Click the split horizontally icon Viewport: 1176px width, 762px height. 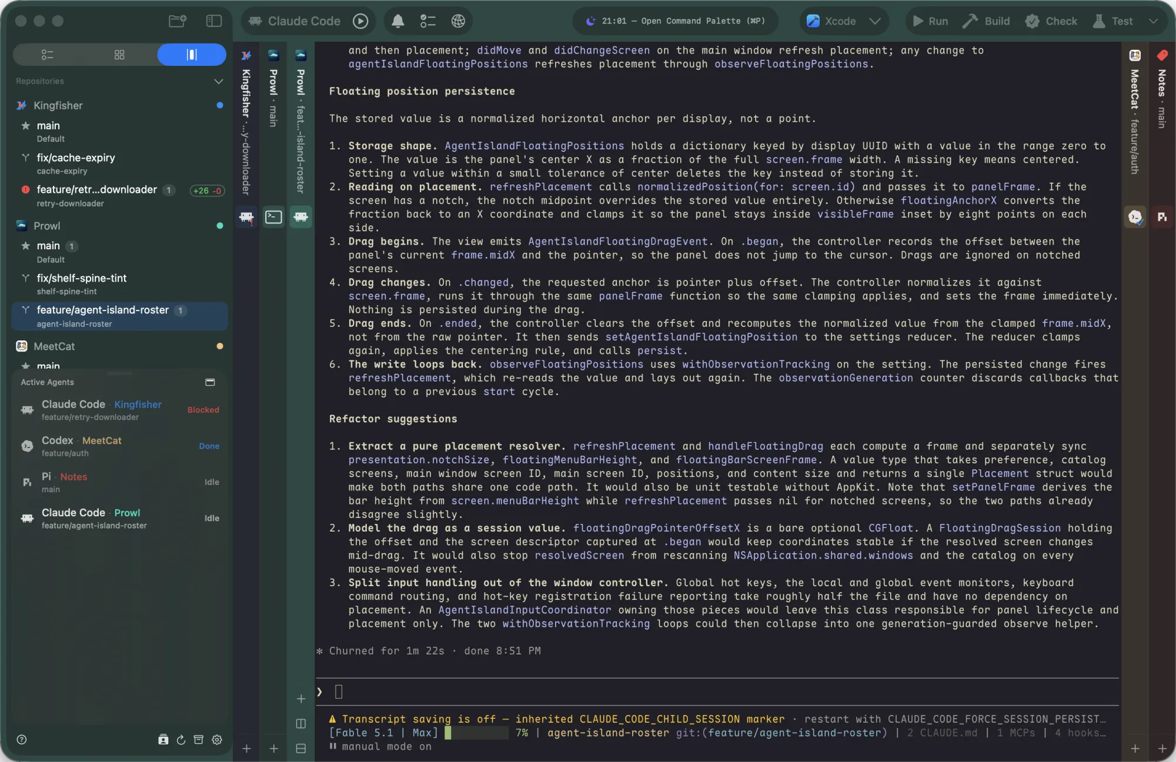301,748
